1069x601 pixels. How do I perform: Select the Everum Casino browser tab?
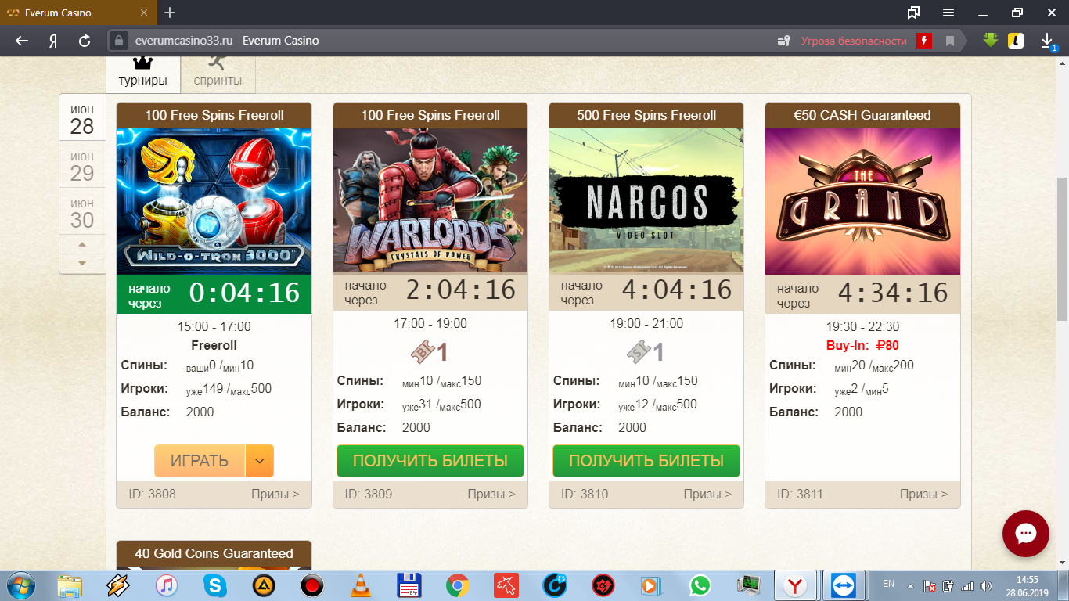coord(78,13)
